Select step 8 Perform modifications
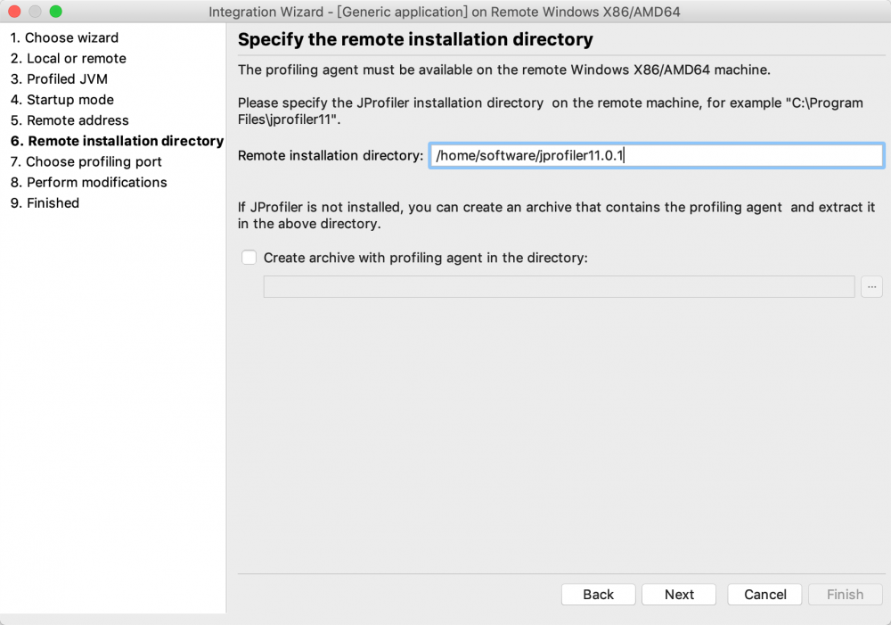This screenshot has width=891, height=625. [89, 182]
